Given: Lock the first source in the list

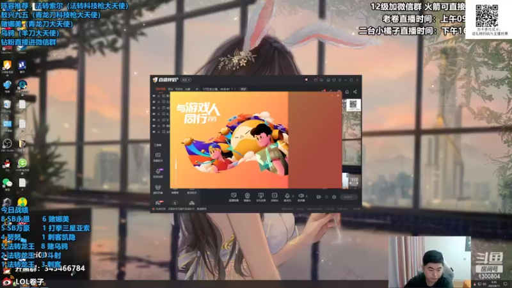Looking at the screenshot, I should click(x=159, y=96).
